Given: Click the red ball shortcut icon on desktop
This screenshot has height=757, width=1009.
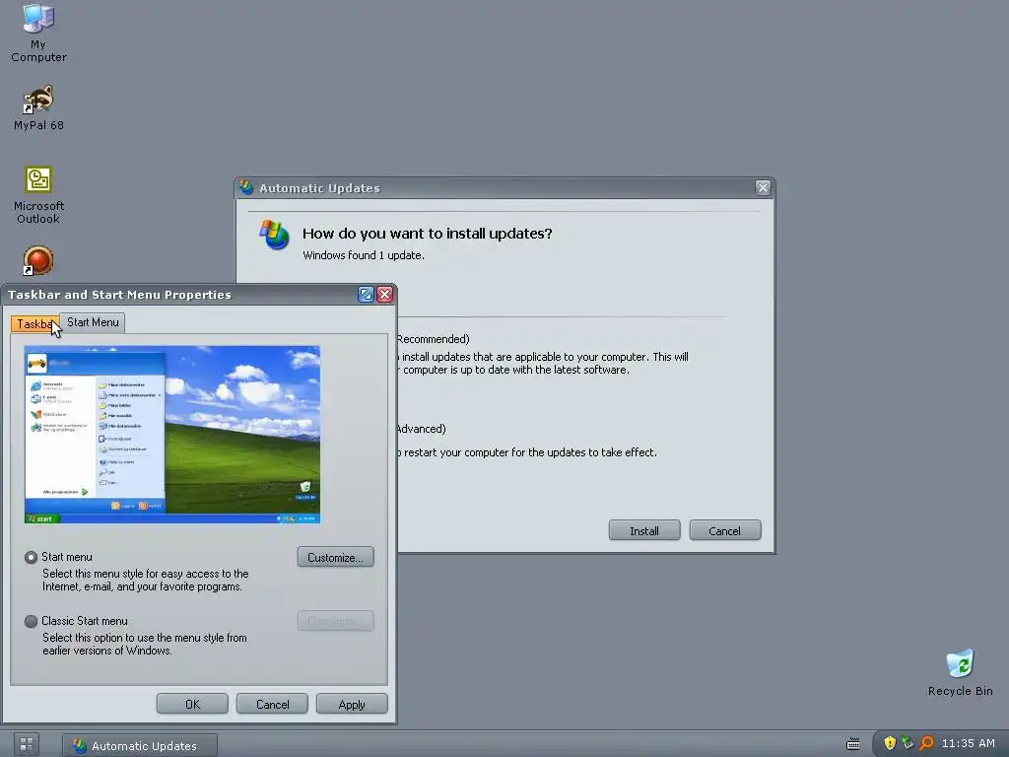Looking at the screenshot, I should tap(38, 260).
